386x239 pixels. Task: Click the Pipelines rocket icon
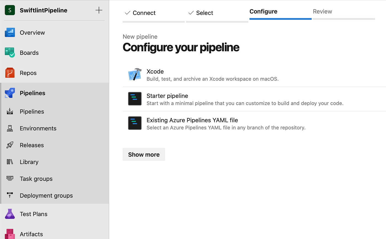[x=10, y=93]
